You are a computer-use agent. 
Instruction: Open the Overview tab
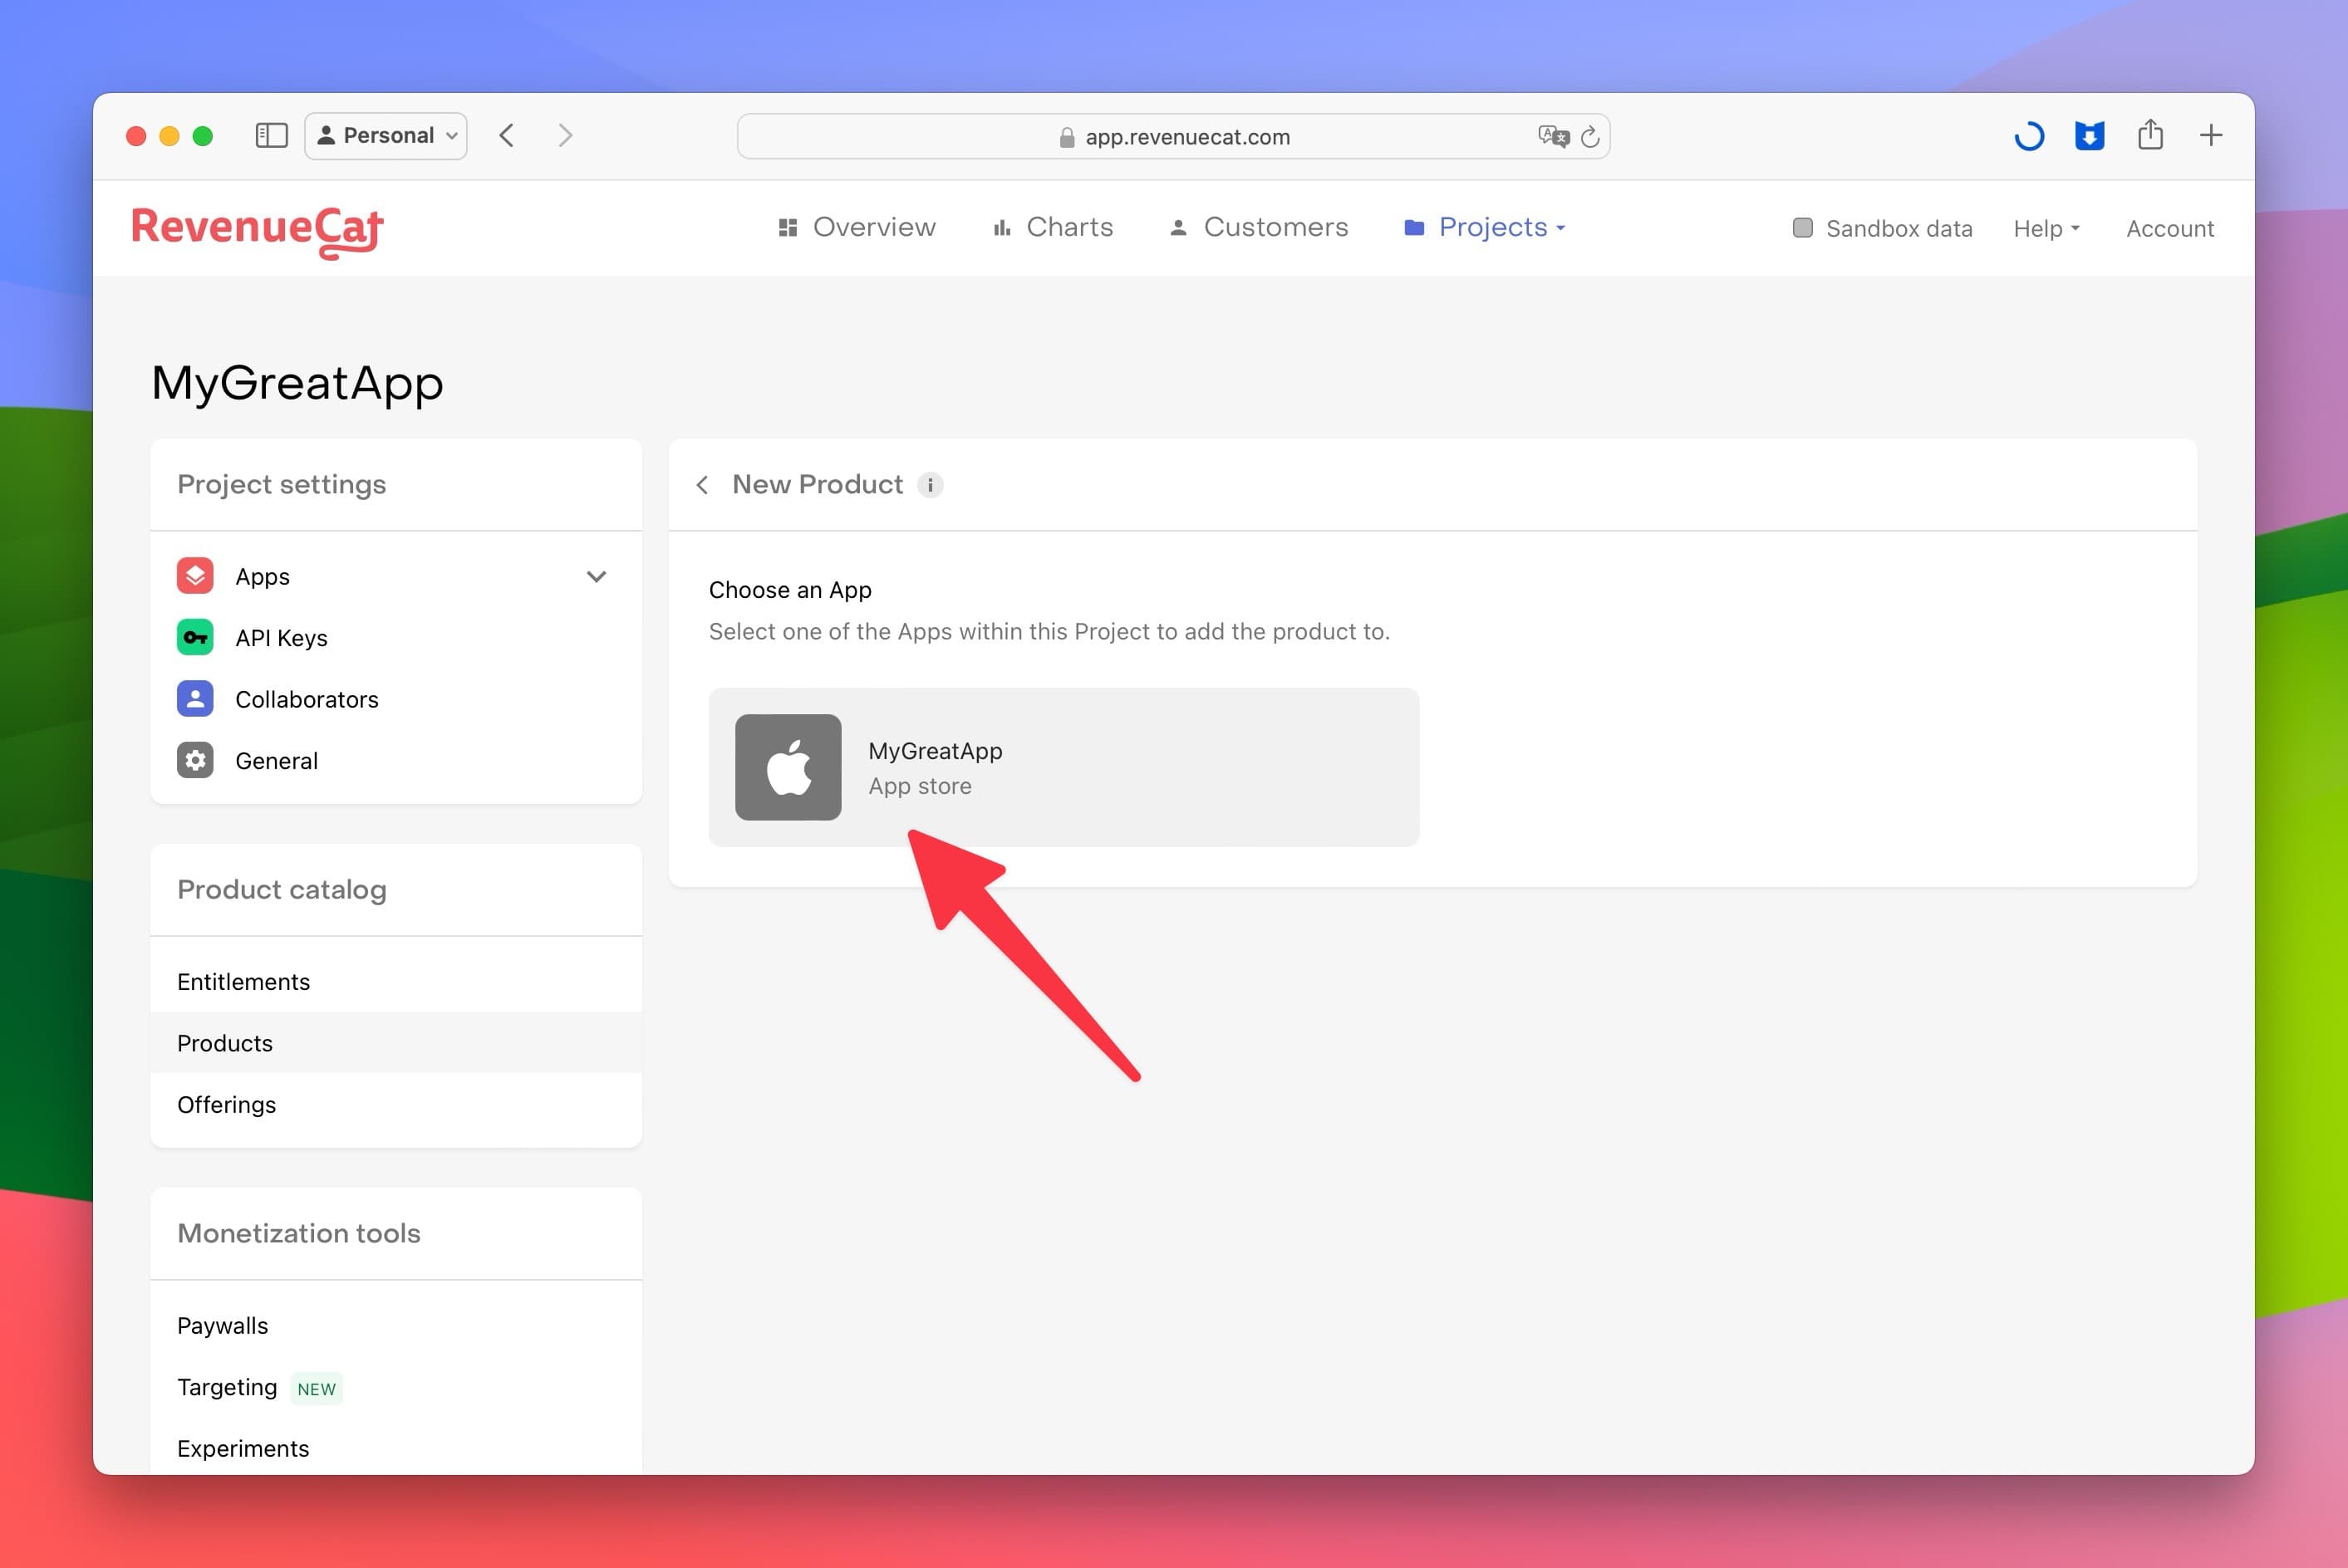click(x=857, y=228)
